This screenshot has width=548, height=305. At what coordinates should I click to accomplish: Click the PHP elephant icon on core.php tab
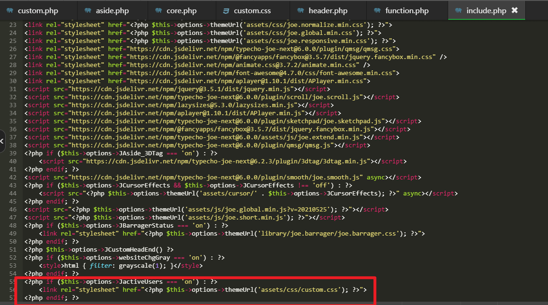coord(159,10)
